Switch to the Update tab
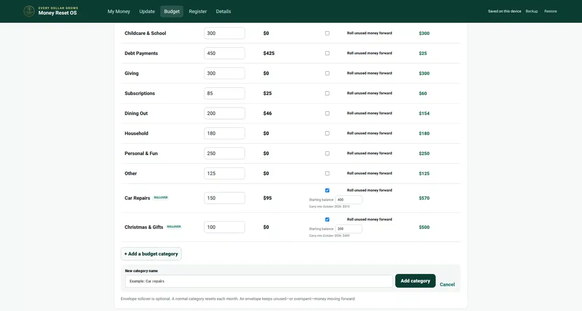582x311 pixels. [147, 11]
